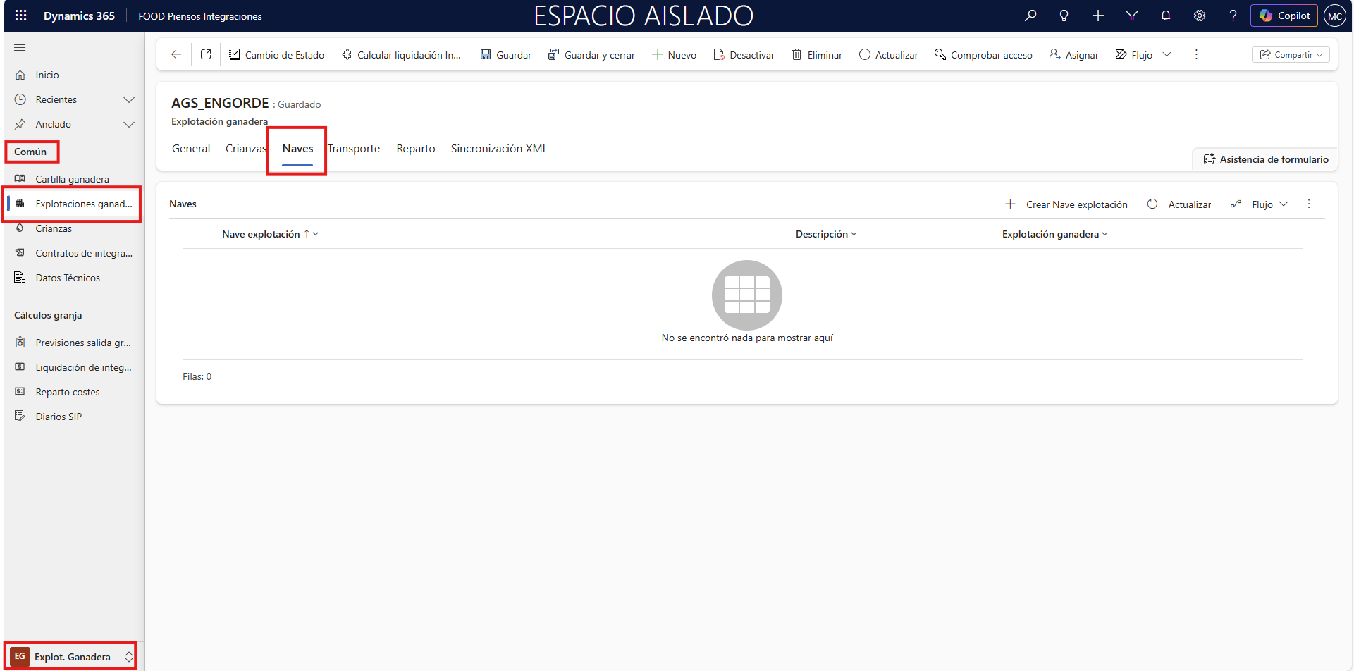Expand the Recientes section chevron

129,100
